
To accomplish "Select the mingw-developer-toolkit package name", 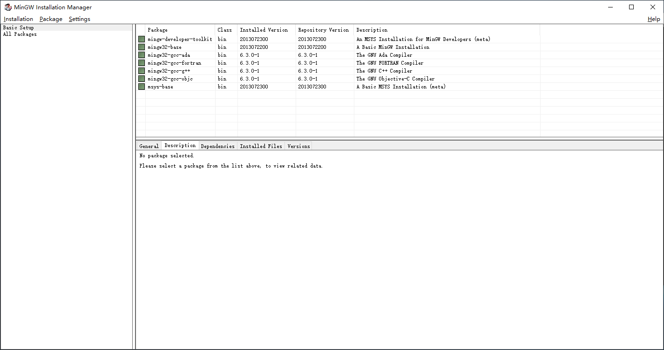I will 180,39.
